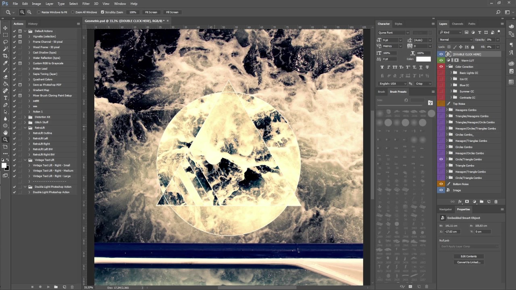Select the Hand tool
Image resolution: width=516 pixels, height=290 pixels.
point(5,133)
